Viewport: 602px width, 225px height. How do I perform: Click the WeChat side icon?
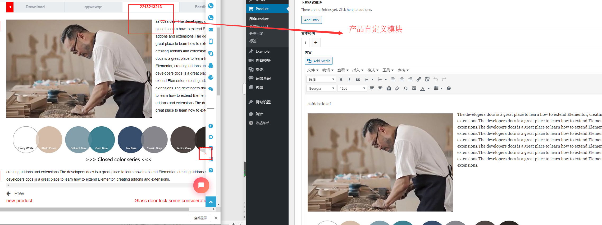[211, 89]
